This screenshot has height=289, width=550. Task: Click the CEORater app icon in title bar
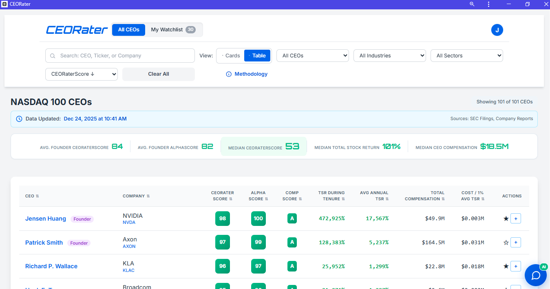click(x=4, y=4)
